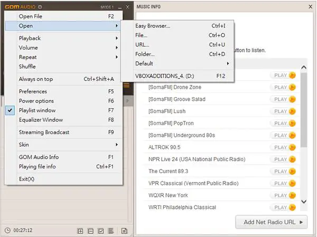Click the GOM Audio settings gear icon
Image resolution: width=317 pixels, height=237 pixels.
pos(40,7)
